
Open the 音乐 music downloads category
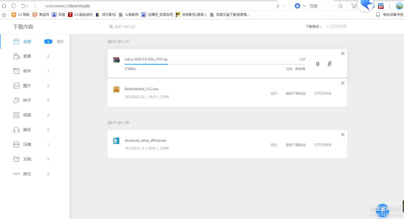coord(27,130)
